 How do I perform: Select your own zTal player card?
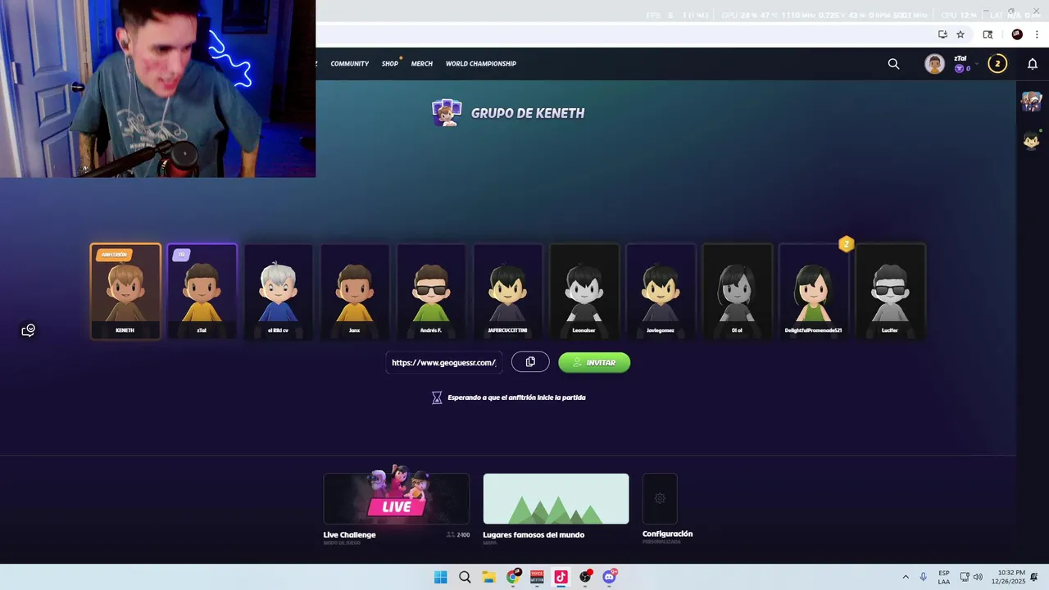pyautogui.click(x=202, y=291)
